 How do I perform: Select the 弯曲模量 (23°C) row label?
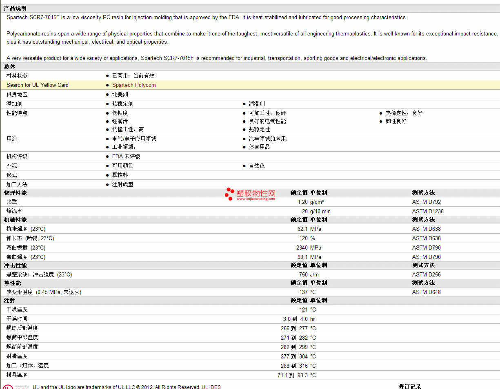[x=26, y=248]
